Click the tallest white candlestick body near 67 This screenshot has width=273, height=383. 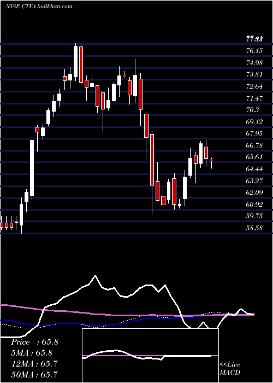(x=32, y=168)
